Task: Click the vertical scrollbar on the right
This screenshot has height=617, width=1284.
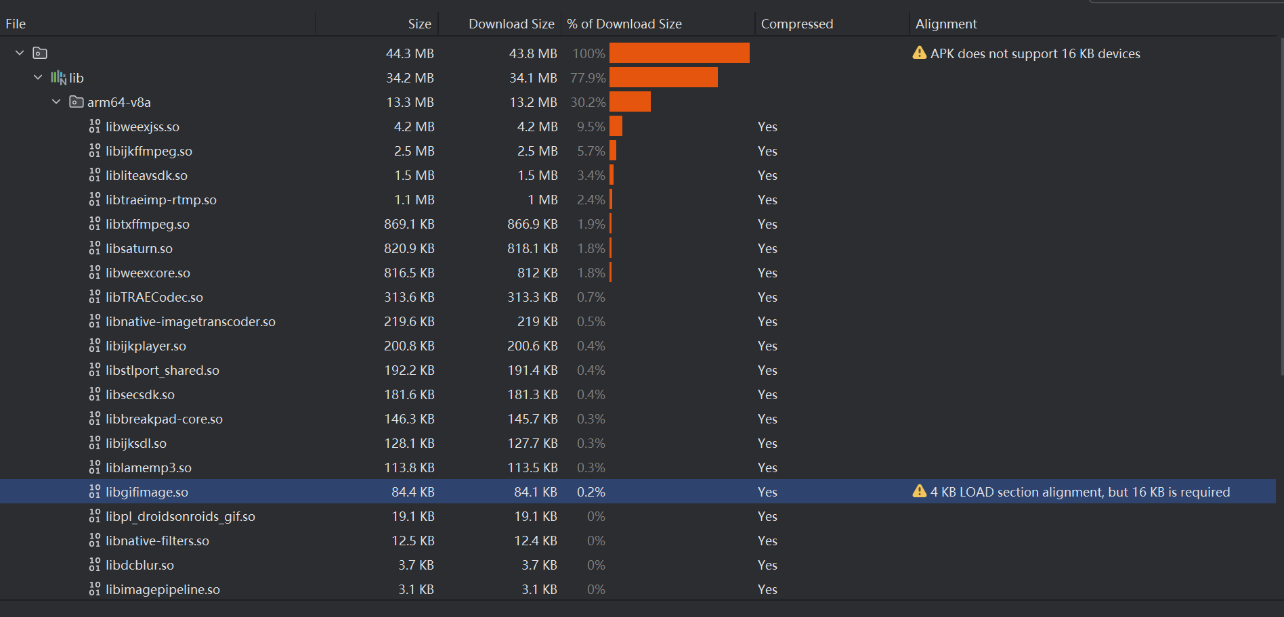Action: pos(1281,203)
